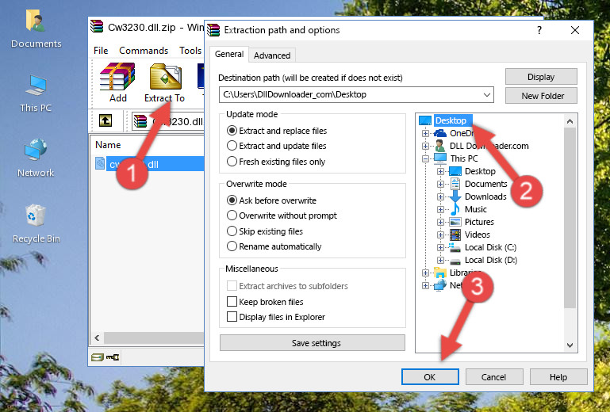610x412 pixels.
Task: Click the Display button
Action: click(541, 77)
